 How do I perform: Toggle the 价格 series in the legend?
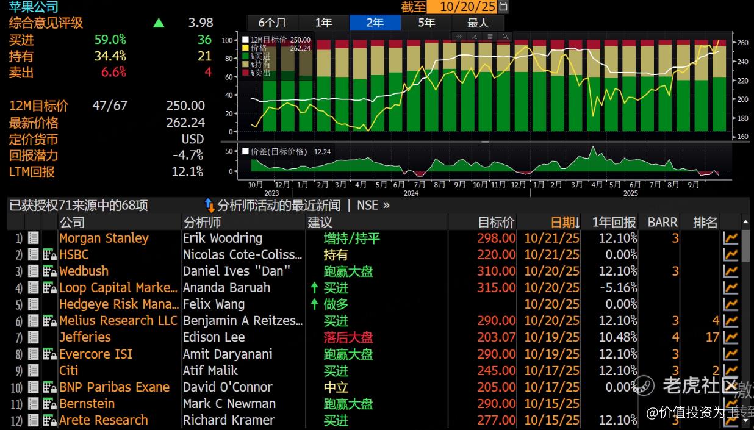click(276, 48)
